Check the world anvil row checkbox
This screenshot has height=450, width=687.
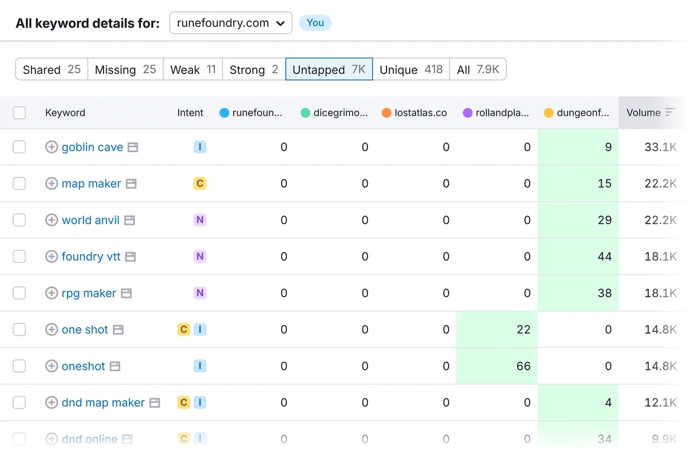(x=19, y=220)
